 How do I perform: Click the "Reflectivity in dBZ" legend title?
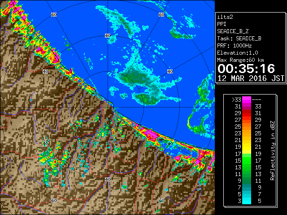[x=272, y=150]
